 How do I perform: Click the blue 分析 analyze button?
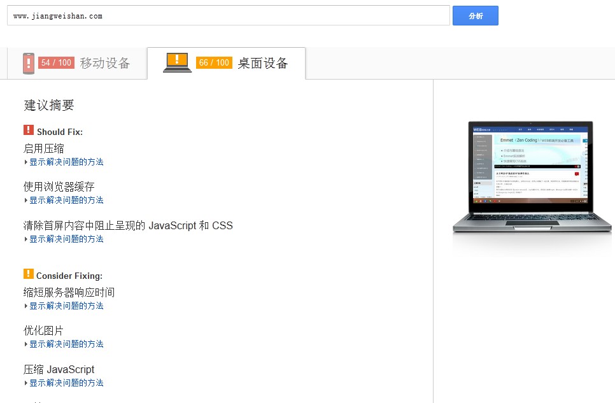tap(476, 16)
